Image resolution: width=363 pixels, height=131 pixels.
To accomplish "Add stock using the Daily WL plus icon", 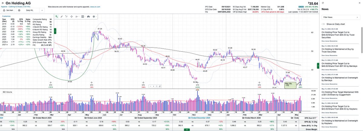I will 19,10.
